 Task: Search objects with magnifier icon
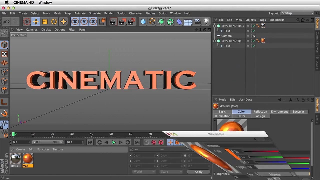click(298, 20)
